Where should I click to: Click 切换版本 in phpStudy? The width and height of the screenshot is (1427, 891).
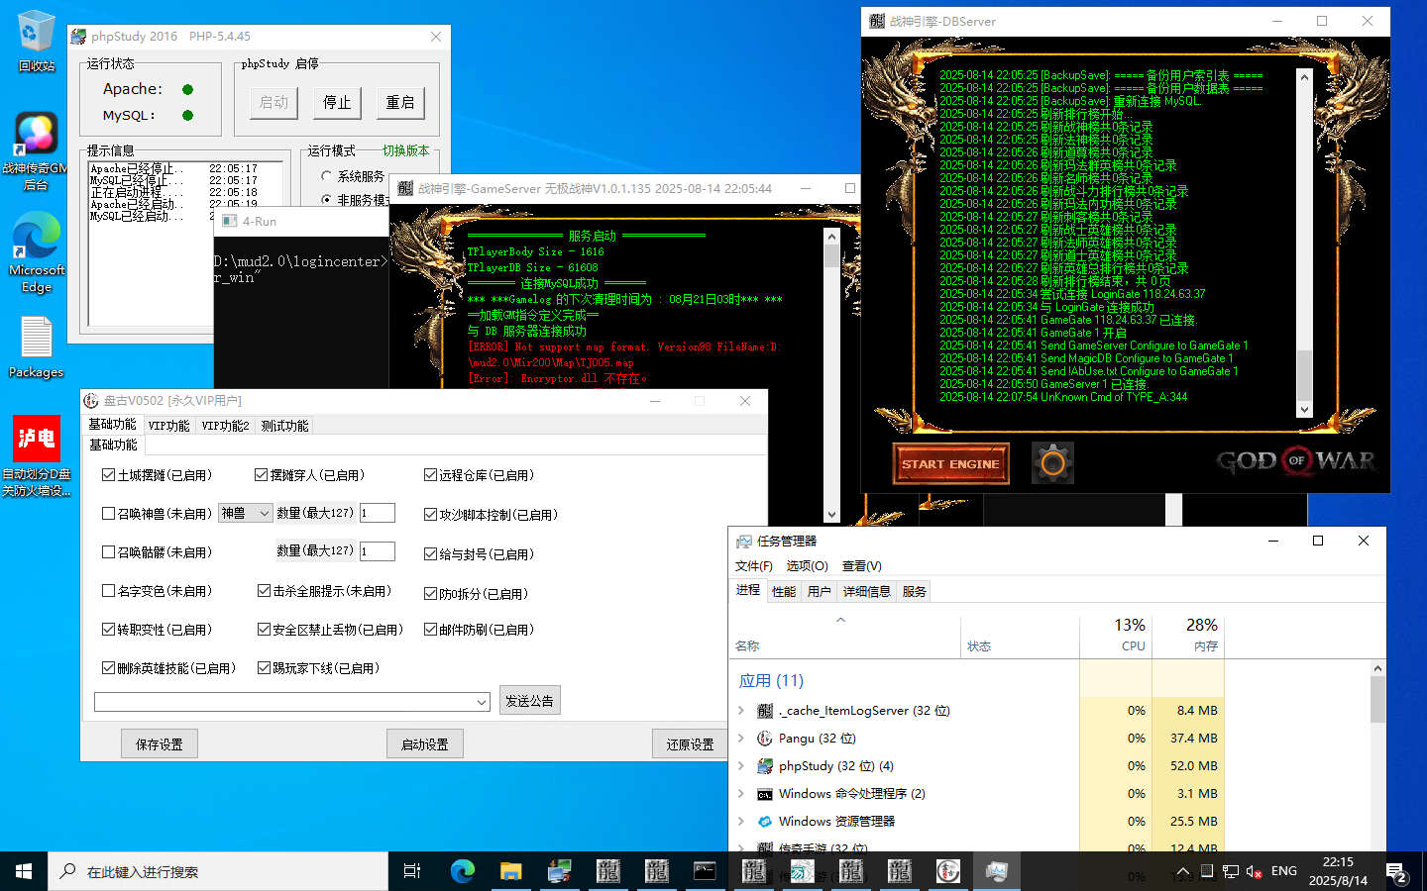click(406, 150)
